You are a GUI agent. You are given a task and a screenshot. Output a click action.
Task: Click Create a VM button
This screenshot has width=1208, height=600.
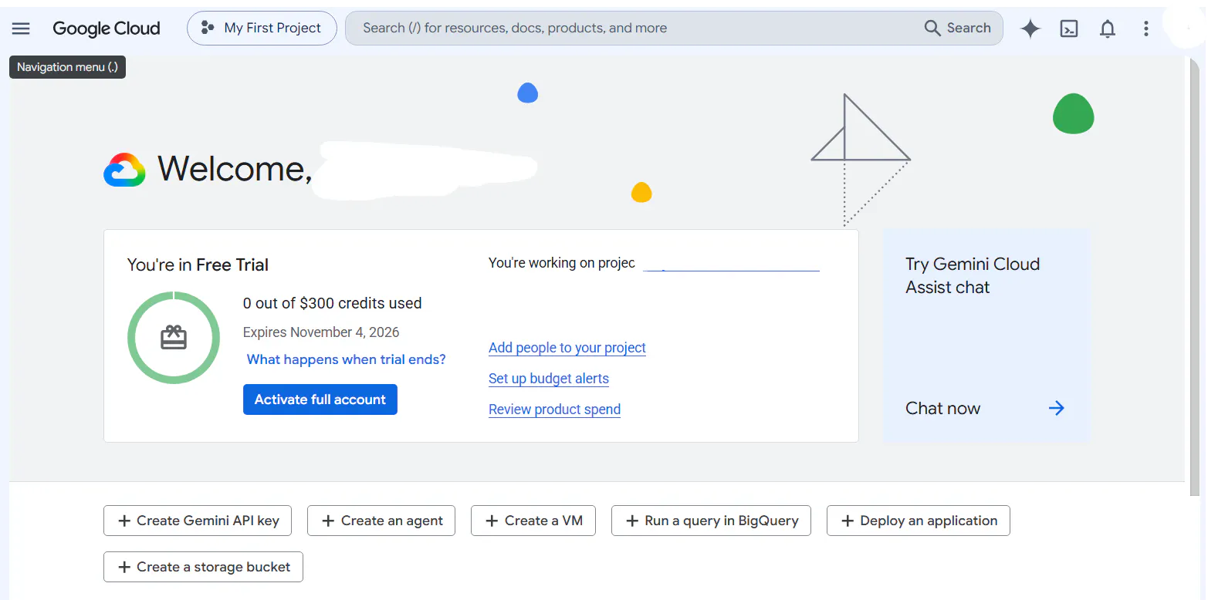tap(534, 521)
